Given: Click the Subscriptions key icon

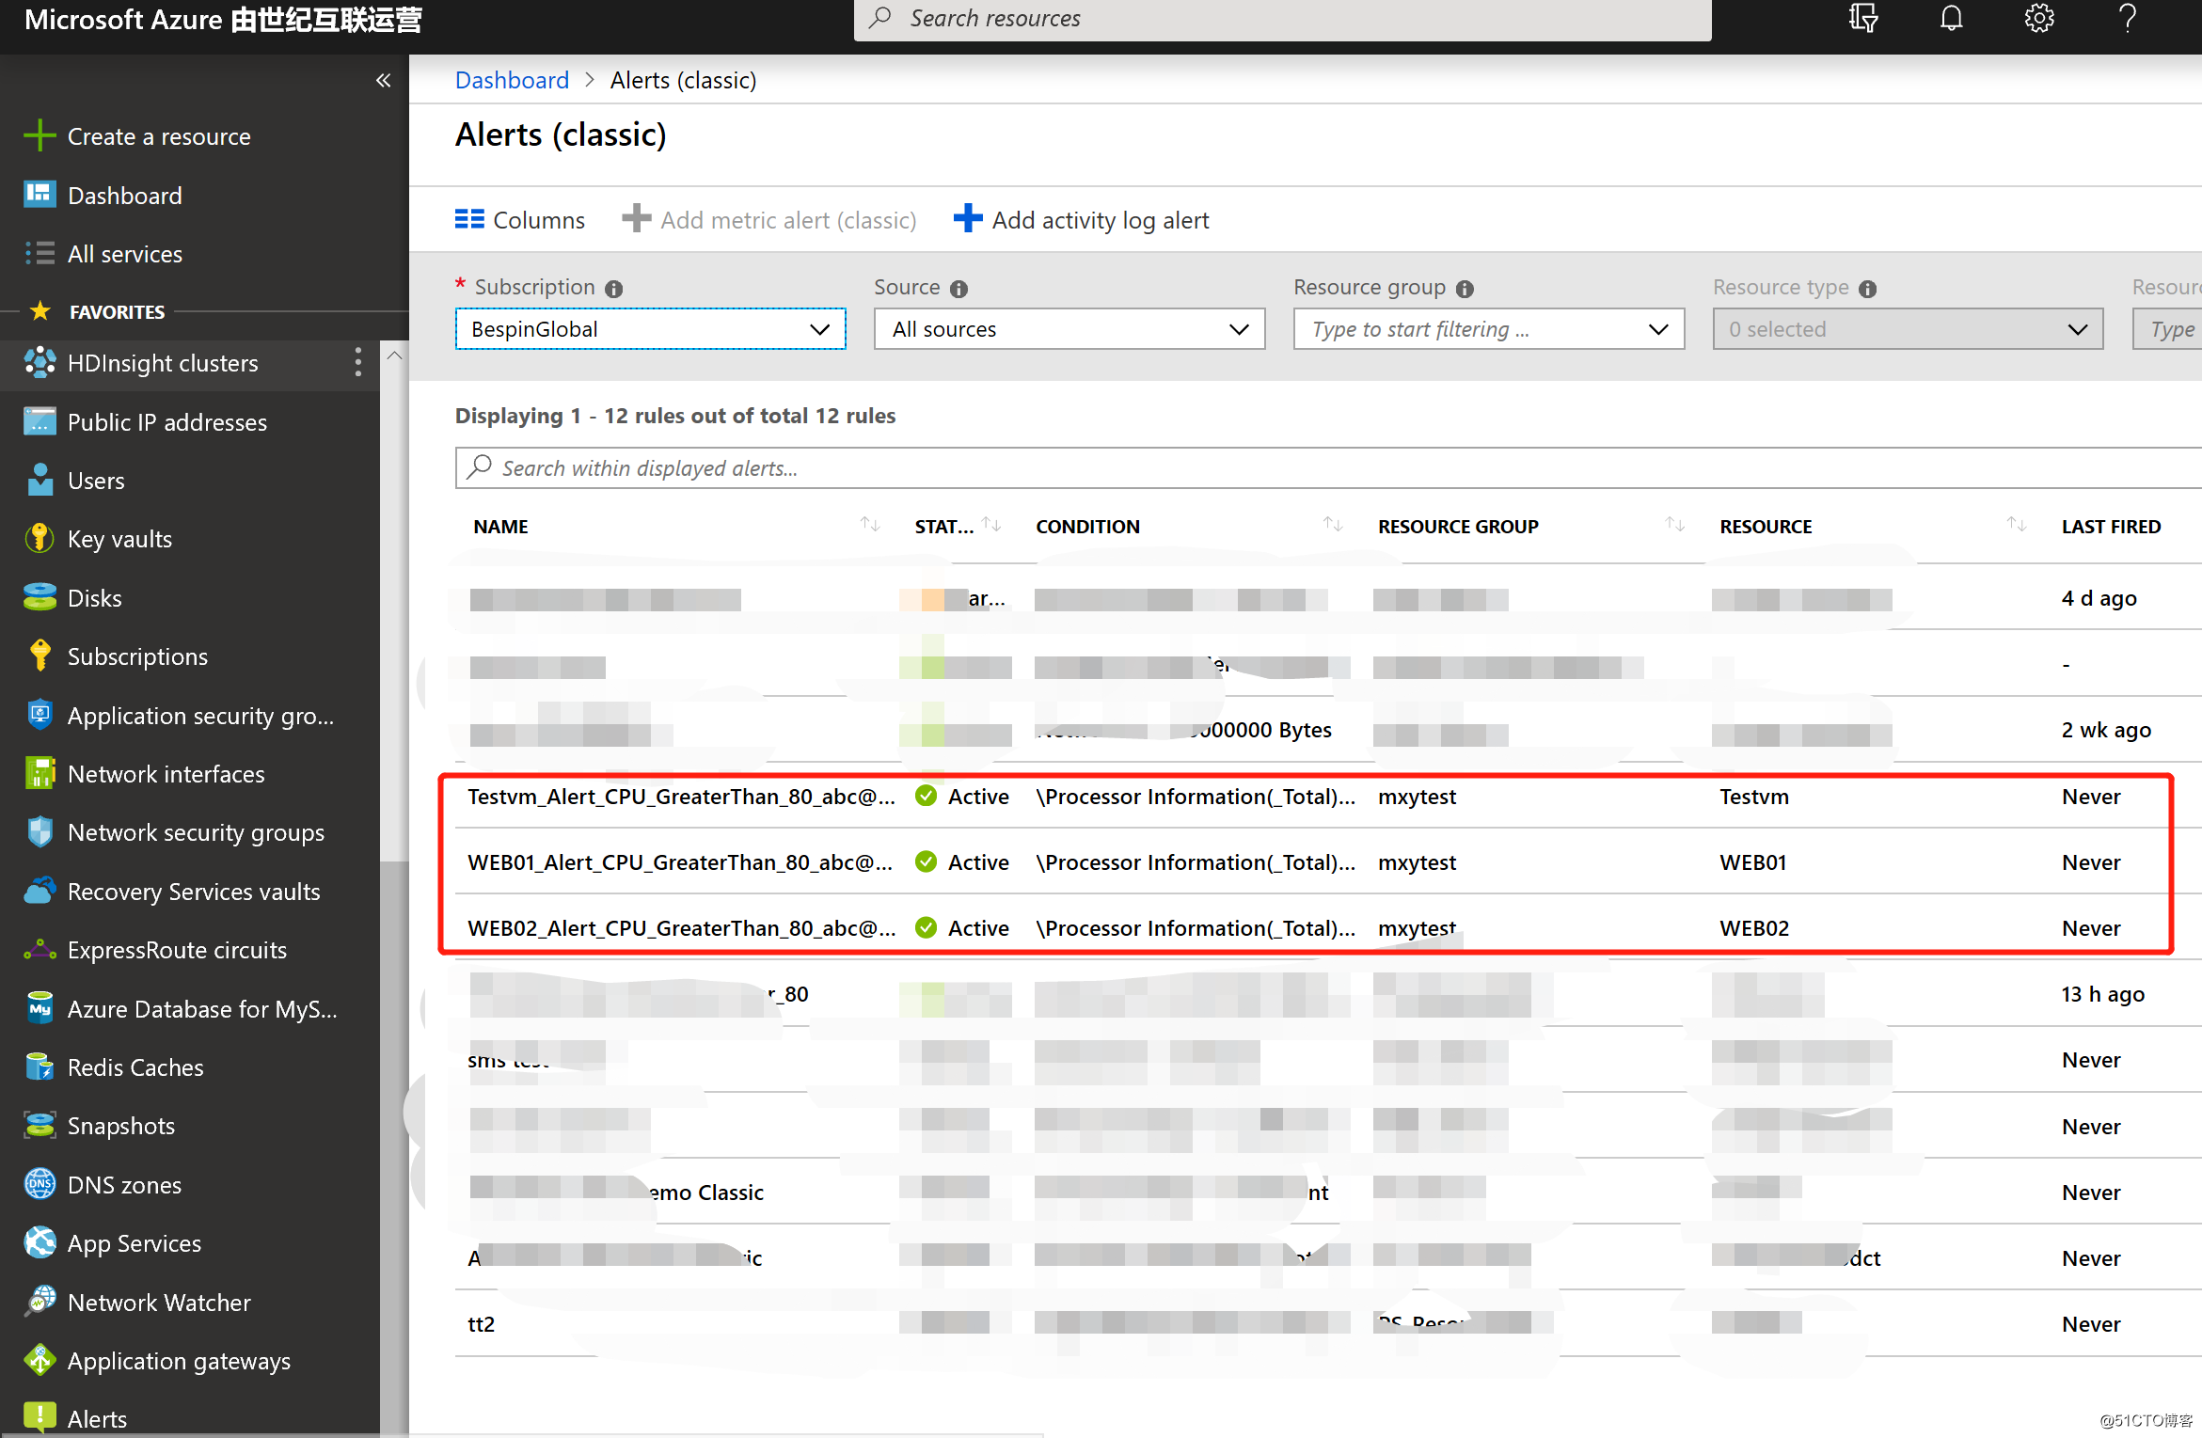Looking at the screenshot, I should click(x=40, y=656).
